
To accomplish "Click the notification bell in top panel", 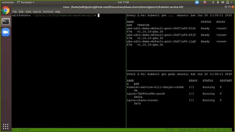I will coord(228,2).
